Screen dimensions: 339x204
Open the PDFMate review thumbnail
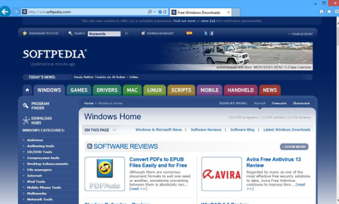pos(104,174)
